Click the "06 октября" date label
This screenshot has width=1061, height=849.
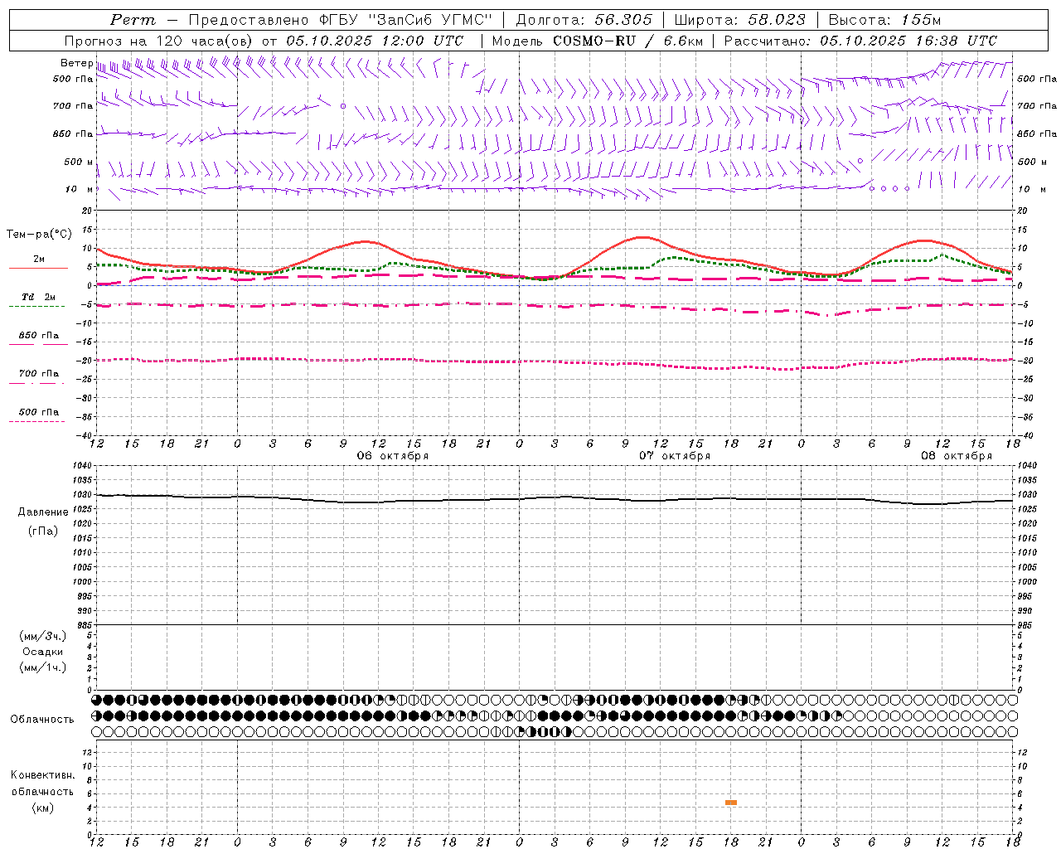point(392,456)
